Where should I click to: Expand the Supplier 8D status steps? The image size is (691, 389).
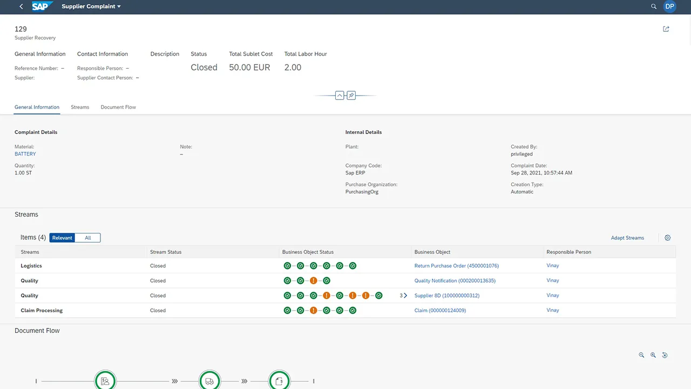[x=404, y=296]
